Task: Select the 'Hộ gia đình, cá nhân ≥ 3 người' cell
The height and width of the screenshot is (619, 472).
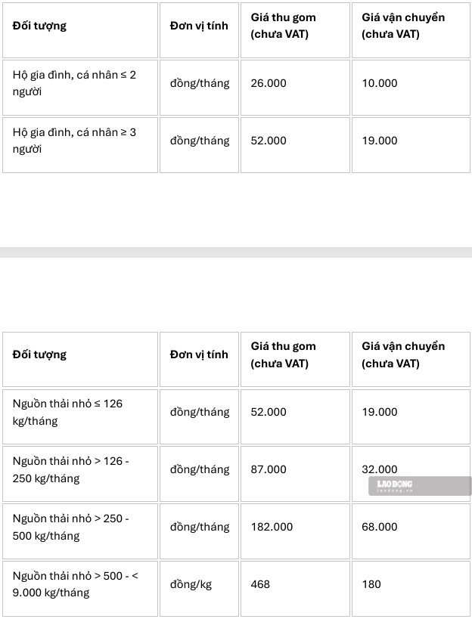Action: (80, 145)
